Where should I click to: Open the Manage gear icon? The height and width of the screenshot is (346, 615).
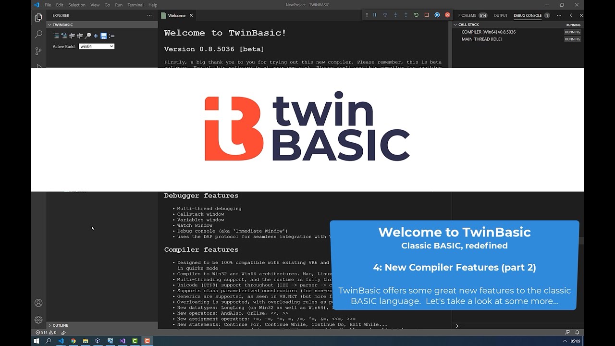pyautogui.click(x=38, y=320)
